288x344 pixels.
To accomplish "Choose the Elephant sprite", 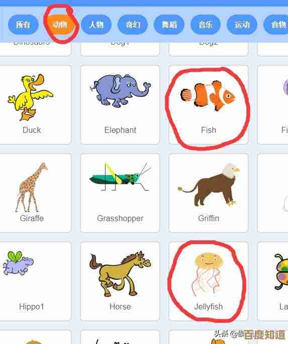I will pyautogui.click(x=120, y=105).
